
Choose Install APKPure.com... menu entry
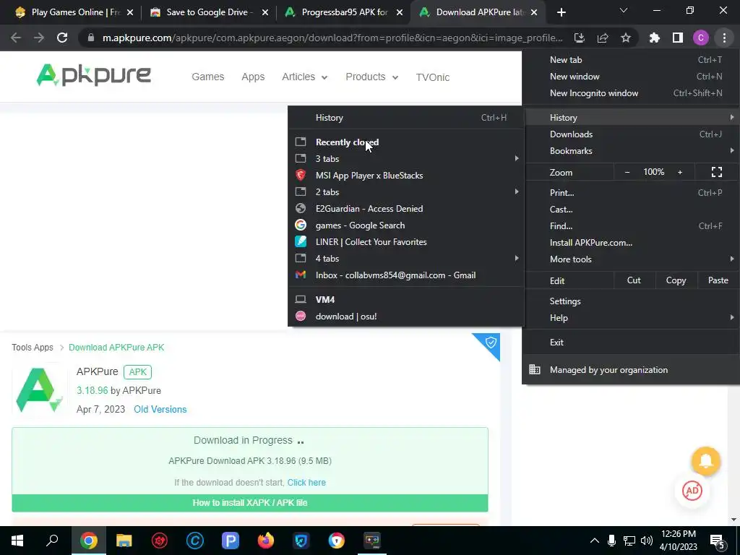[x=631, y=243]
